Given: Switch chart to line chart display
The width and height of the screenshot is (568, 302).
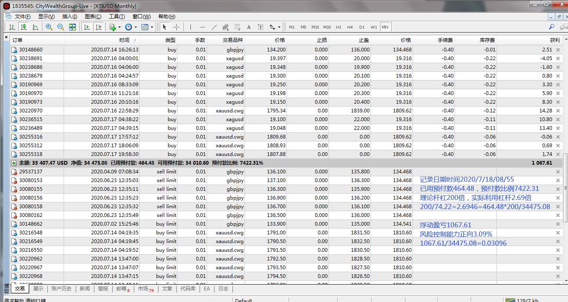Looking at the screenshot, I should pyautogui.click(x=35, y=27).
